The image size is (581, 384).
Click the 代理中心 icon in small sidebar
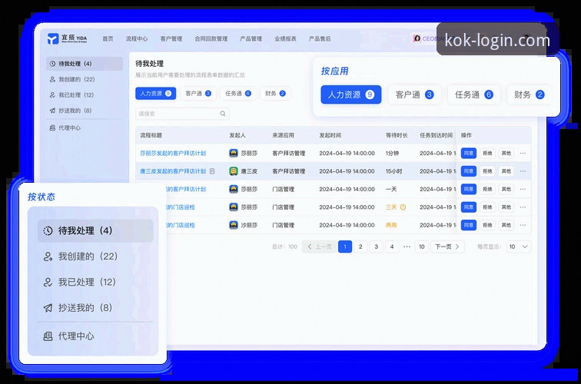pyautogui.click(x=52, y=127)
